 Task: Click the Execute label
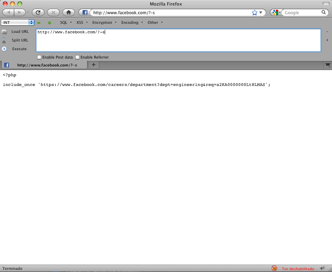pyautogui.click(x=19, y=49)
